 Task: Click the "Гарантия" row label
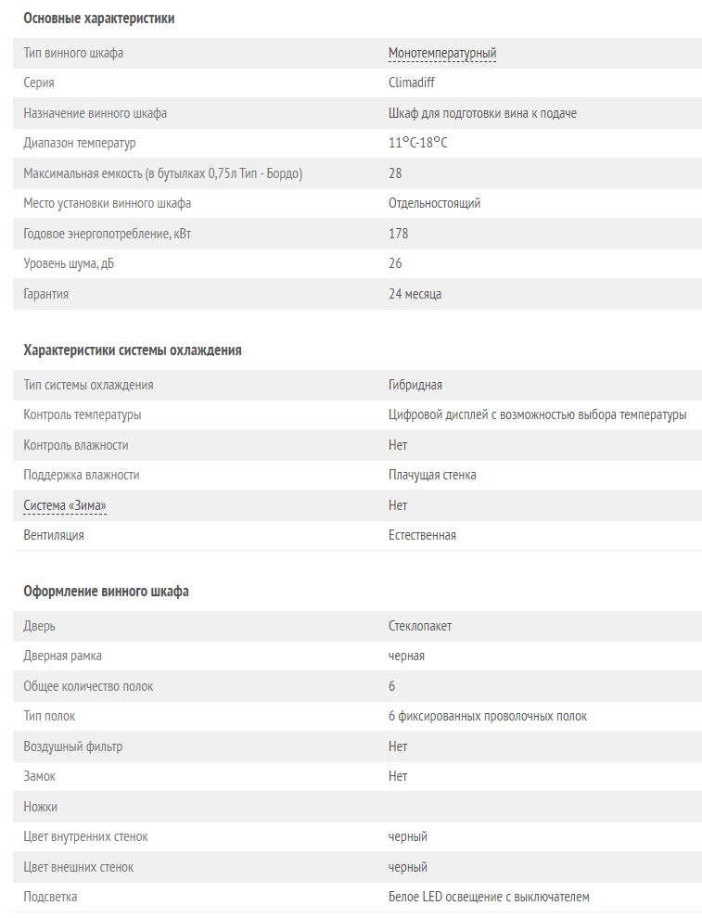[x=46, y=294]
